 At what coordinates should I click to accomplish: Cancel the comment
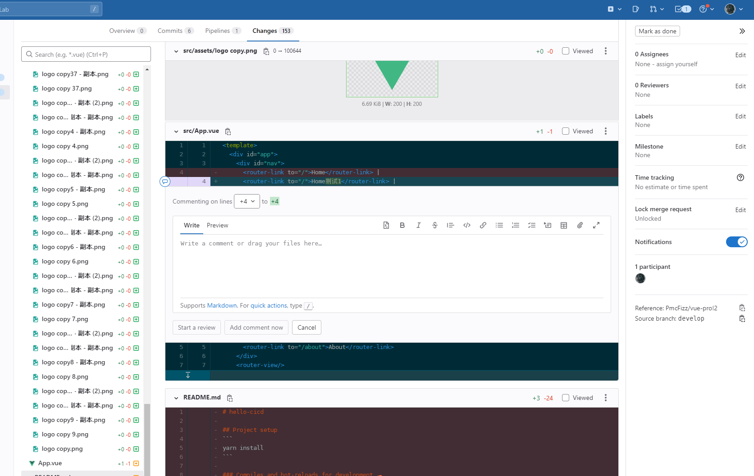click(306, 327)
